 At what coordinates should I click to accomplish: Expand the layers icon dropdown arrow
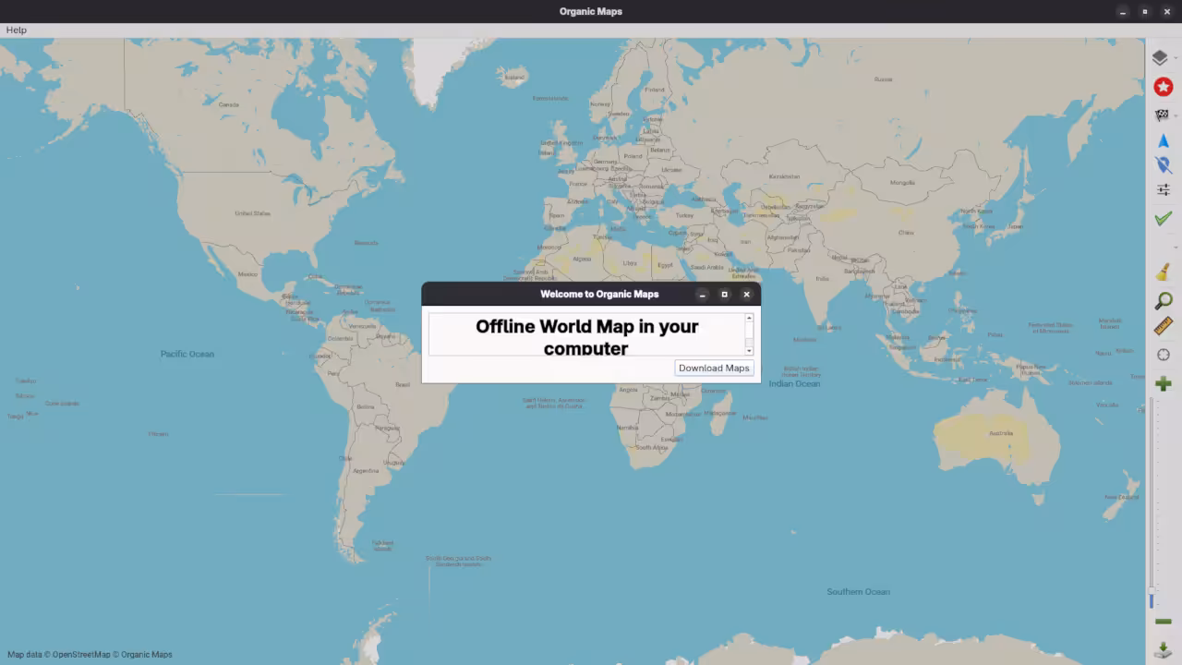[1176, 58]
